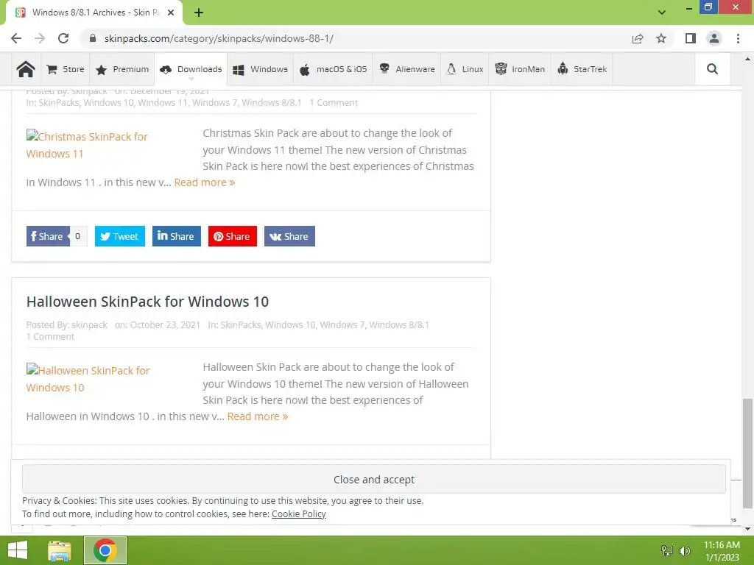Open File Explorer from the taskbar

click(60, 550)
